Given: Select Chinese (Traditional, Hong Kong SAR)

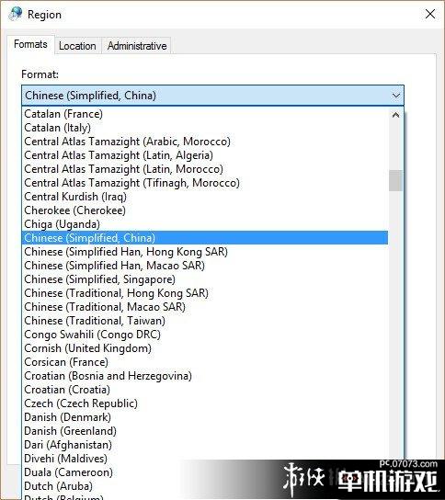Looking at the screenshot, I should [116, 293].
